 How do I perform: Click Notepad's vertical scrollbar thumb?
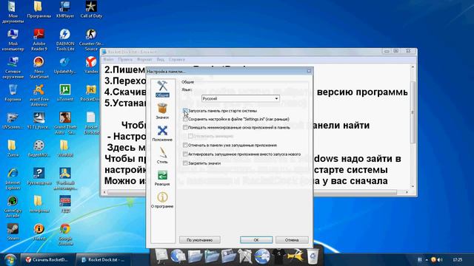(413, 112)
